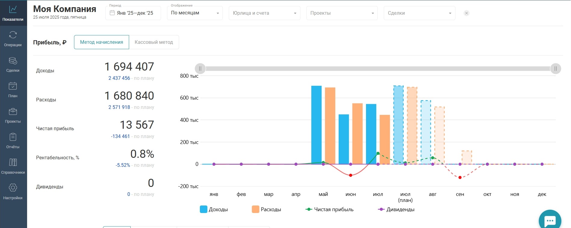Open the План calendar icon
Screen dimensions: 571x228
coord(13,86)
